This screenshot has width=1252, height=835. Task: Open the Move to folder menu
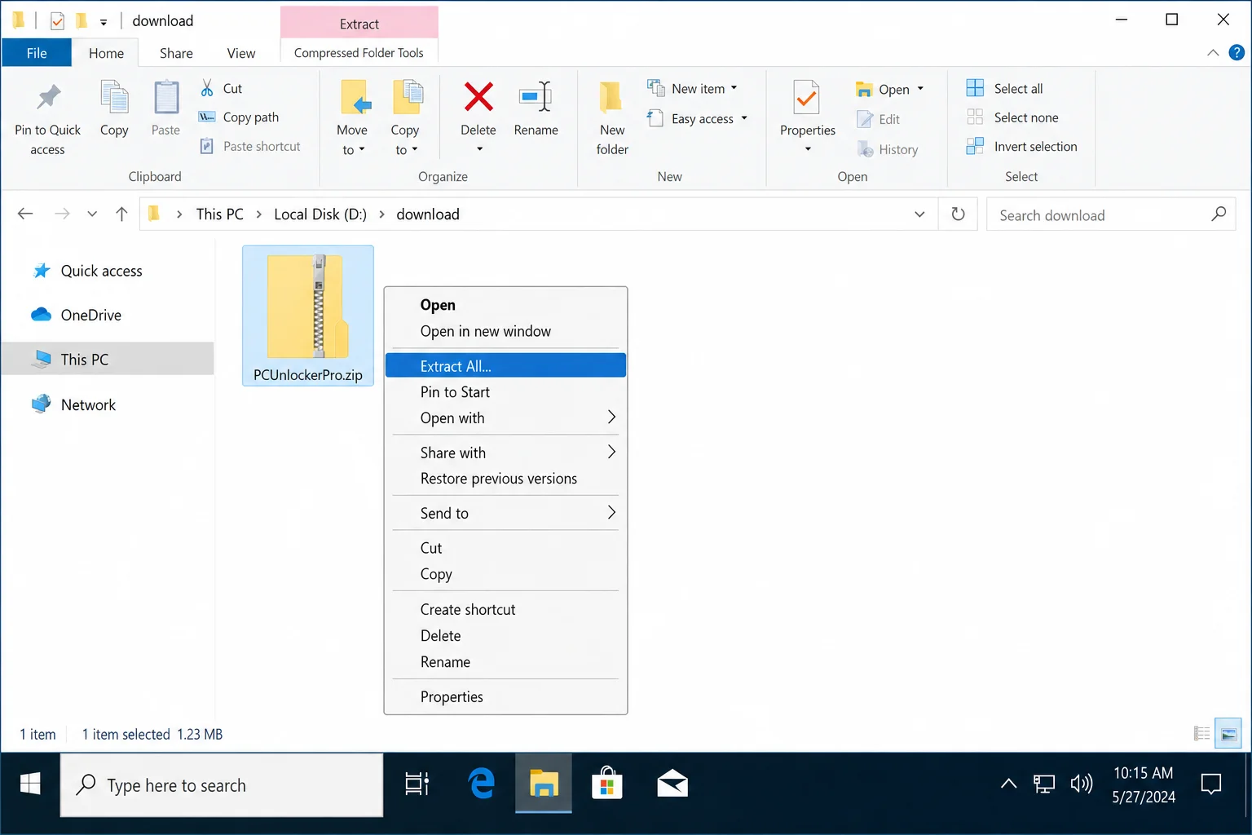pyautogui.click(x=352, y=119)
